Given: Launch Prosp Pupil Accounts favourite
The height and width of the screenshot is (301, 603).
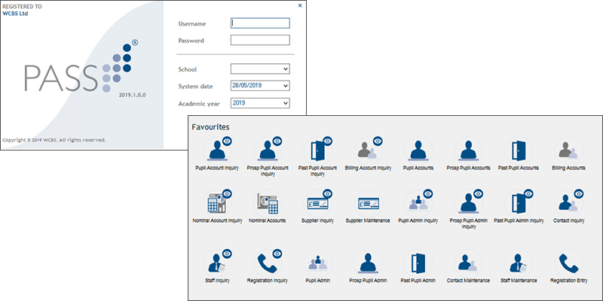Looking at the screenshot, I should 468,150.
